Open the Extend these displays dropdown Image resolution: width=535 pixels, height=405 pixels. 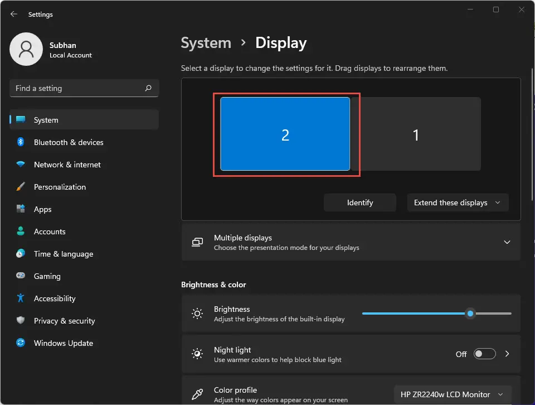pyautogui.click(x=458, y=202)
